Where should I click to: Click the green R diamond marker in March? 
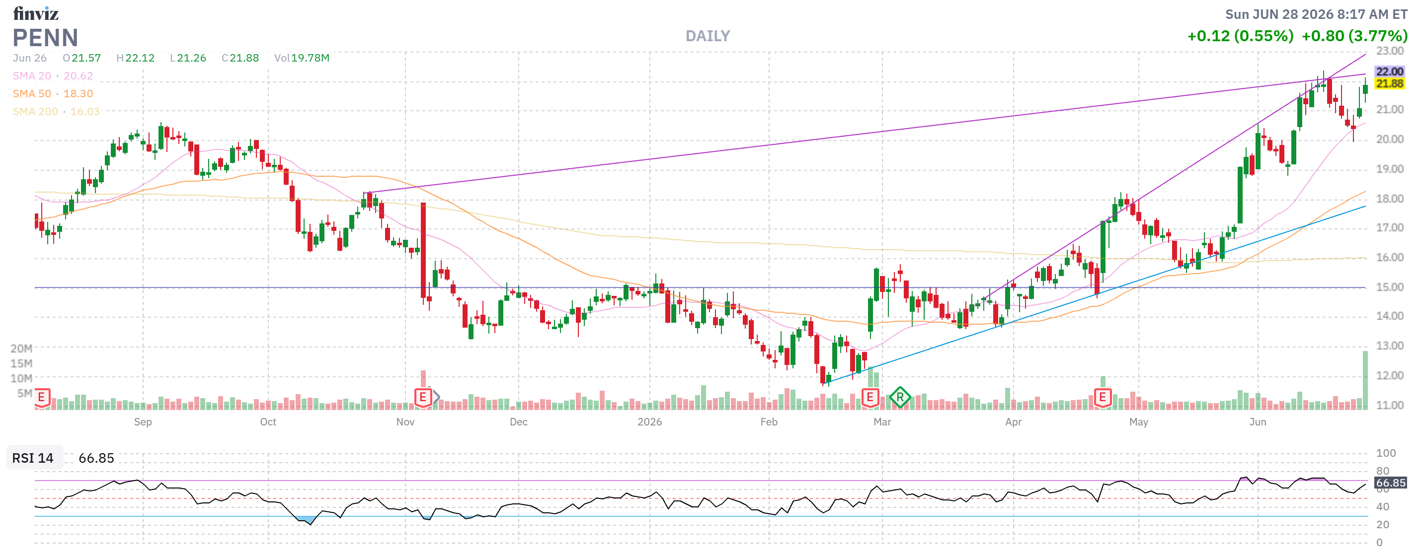(x=900, y=397)
